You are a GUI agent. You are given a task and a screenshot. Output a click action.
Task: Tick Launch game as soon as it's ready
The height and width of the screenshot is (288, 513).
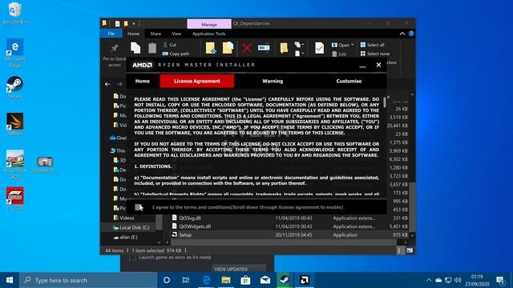point(132,258)
